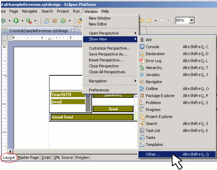The image size is (217, 170).
Task: Open the Window menu
Action: pos(91,11)
